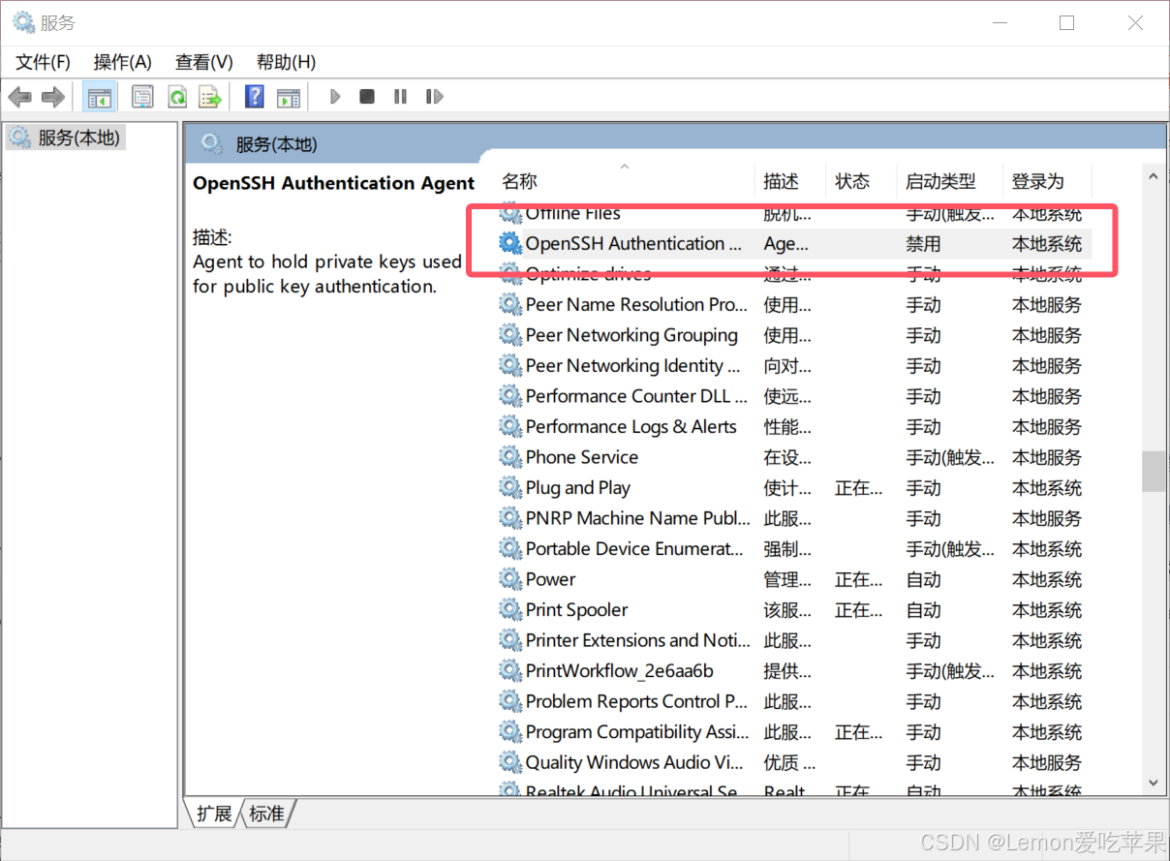Click the Power service gear icon
This screenshot has height=861, width=1170.
510,579
